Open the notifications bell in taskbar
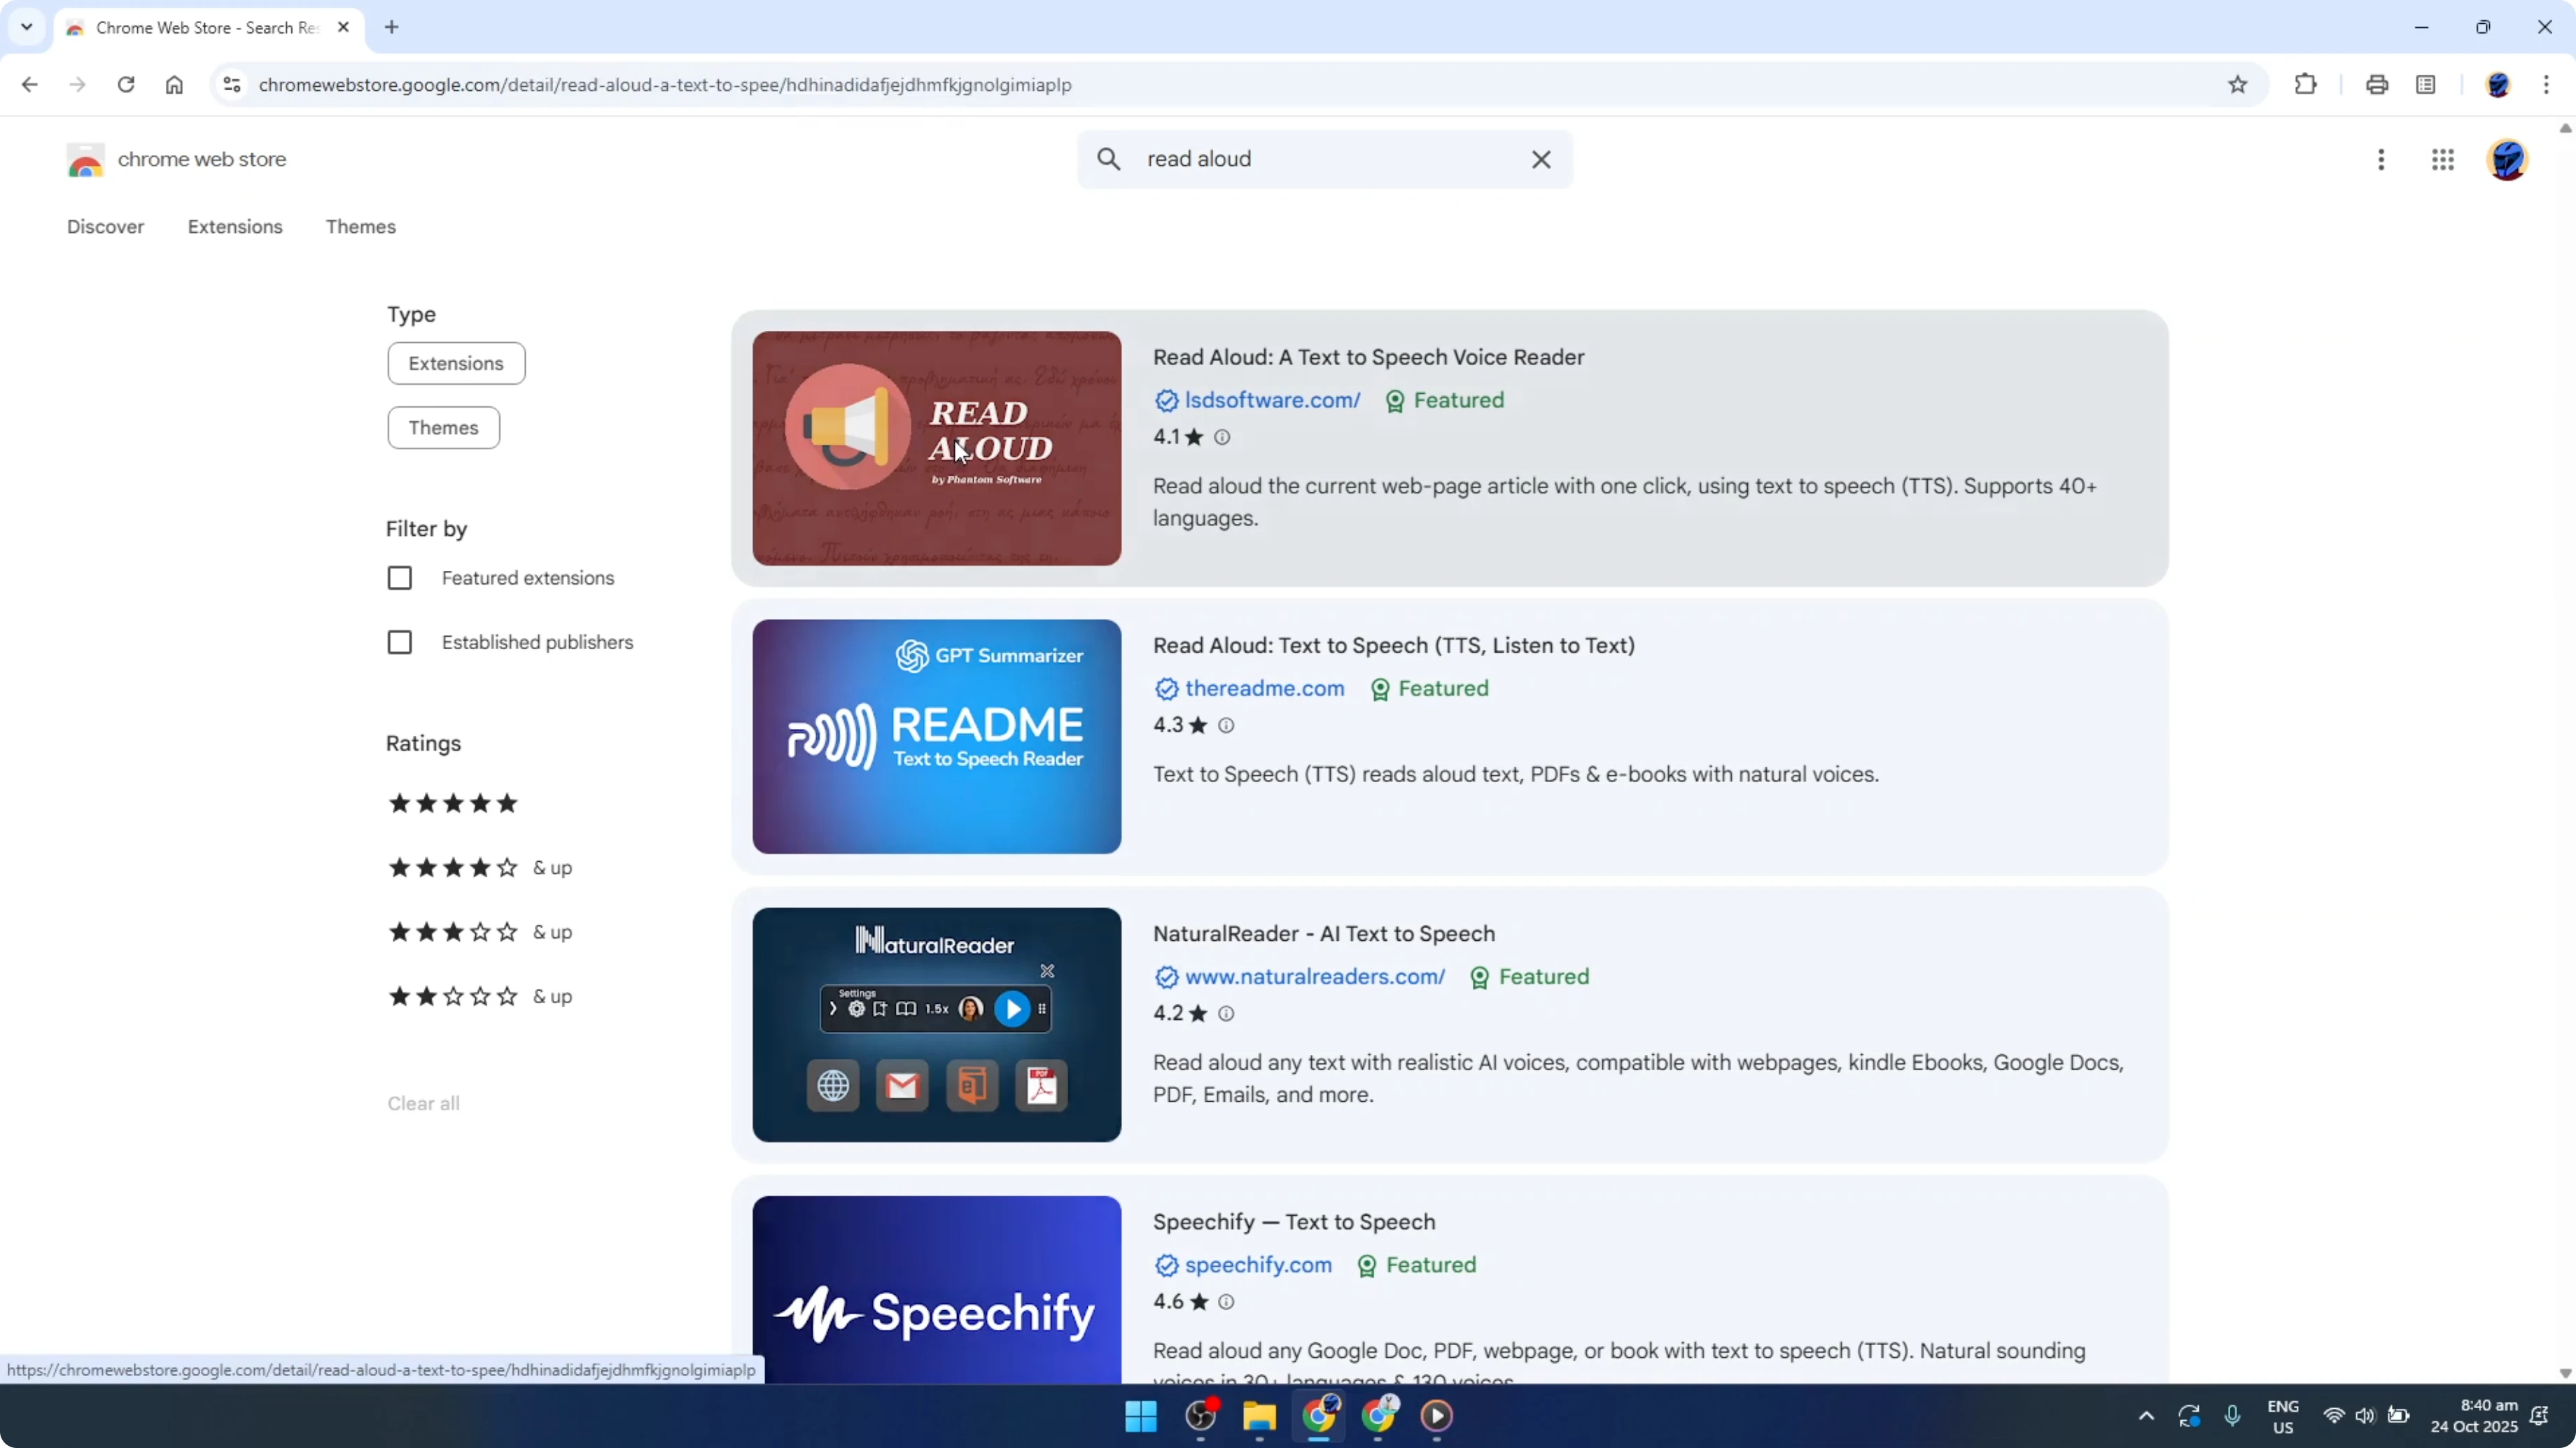 coord(2539,1416)
